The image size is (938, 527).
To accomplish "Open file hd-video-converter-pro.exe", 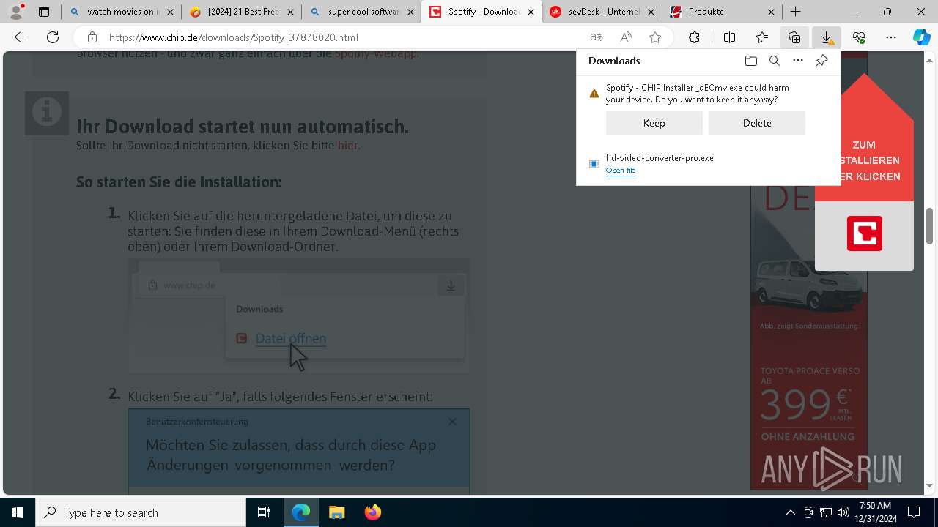I will pos(621,171).
